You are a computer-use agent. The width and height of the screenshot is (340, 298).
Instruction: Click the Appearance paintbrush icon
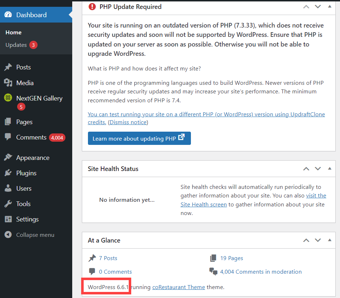8,157
